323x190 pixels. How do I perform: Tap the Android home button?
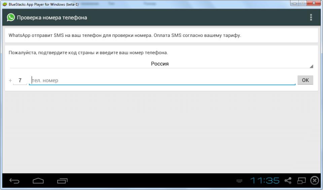38,181
